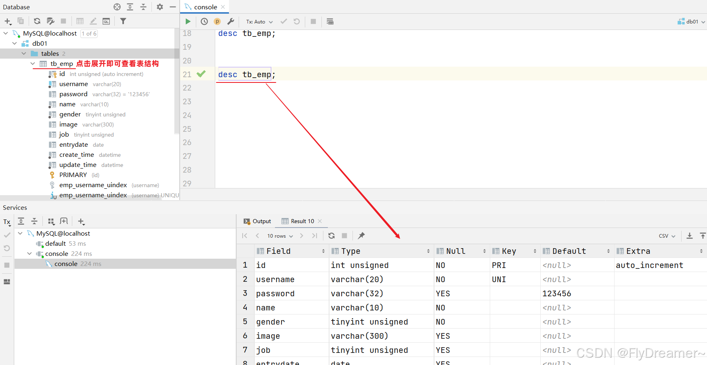Image resolution: width=707 pixels, height=365 pixels.
Task: Open console settings wrench icon
Action: pyautogui.click(x=231, y=21)
